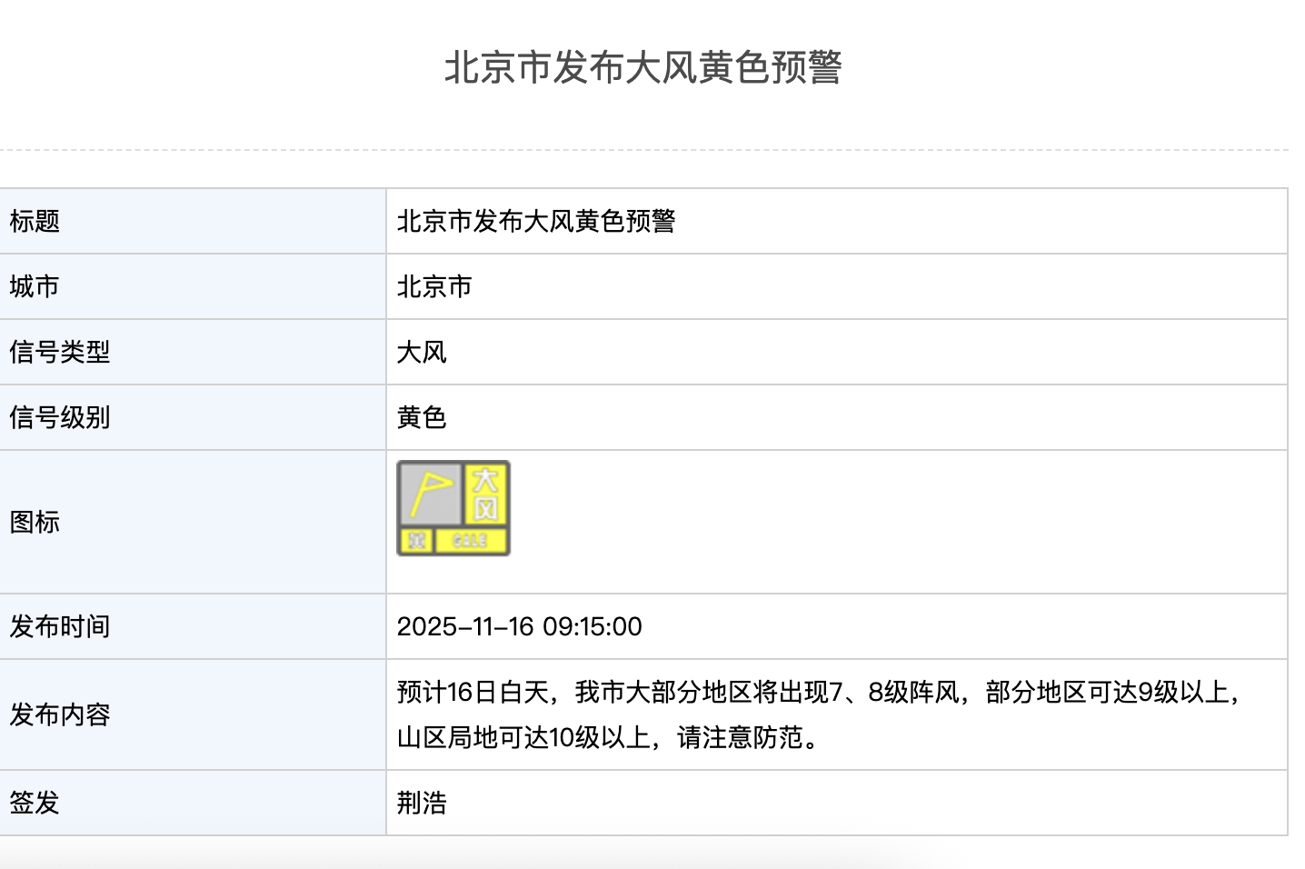The height and width of the screenshot is (869, 1305).
Task: Select the 信号级别 row label
Action: pyautogui.click(x=60, y=417)
